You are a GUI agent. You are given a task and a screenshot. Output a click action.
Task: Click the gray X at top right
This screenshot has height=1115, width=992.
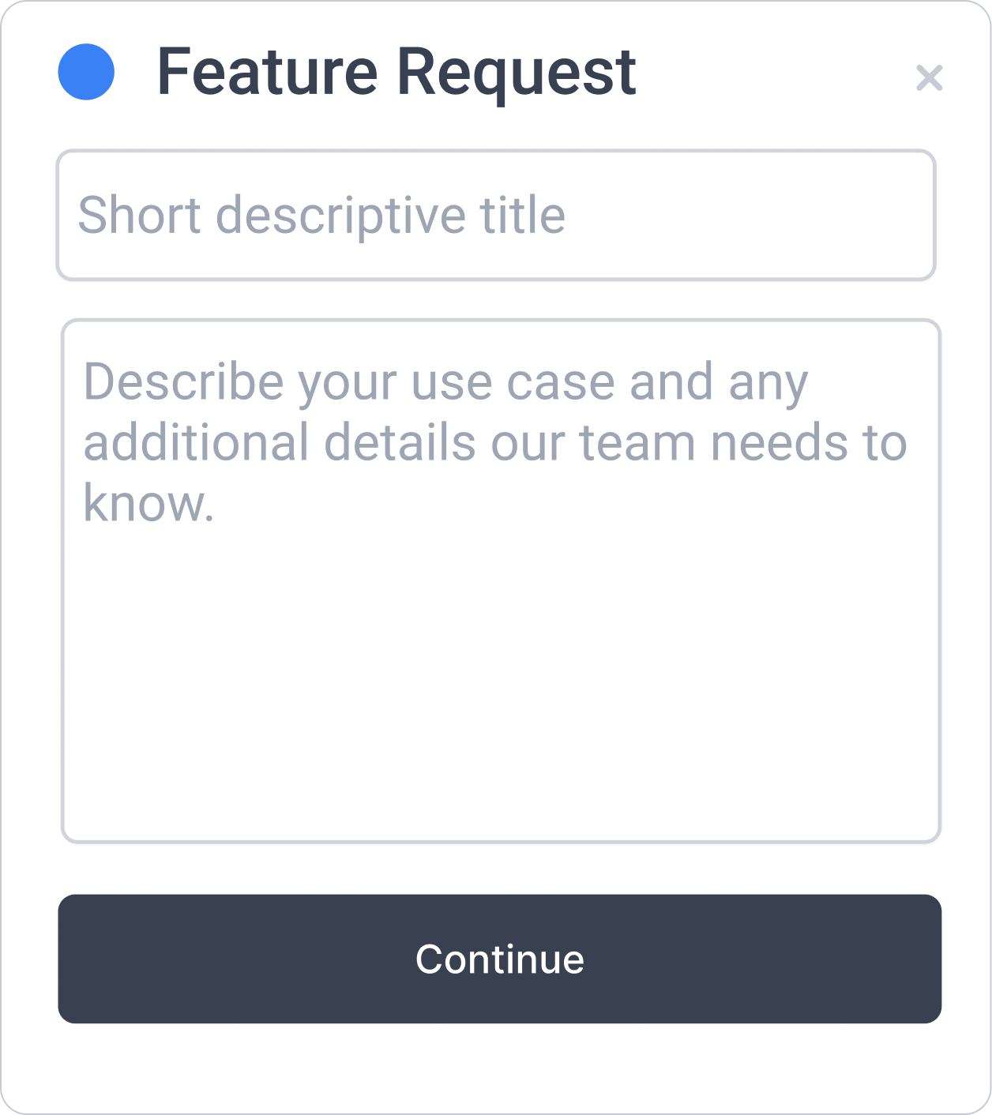coord(929,77)
